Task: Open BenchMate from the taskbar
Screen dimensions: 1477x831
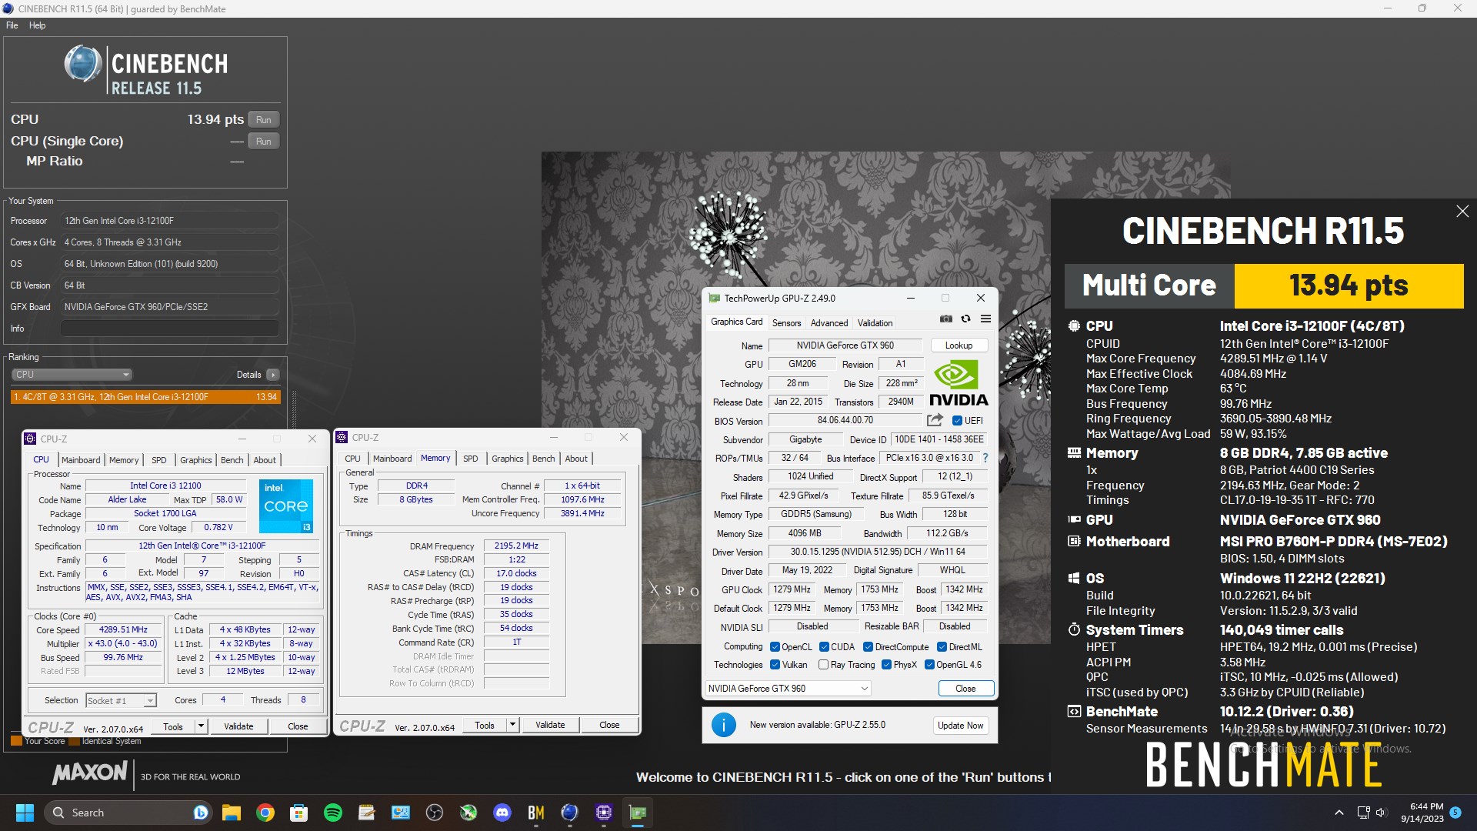Action: pos(536,813)
